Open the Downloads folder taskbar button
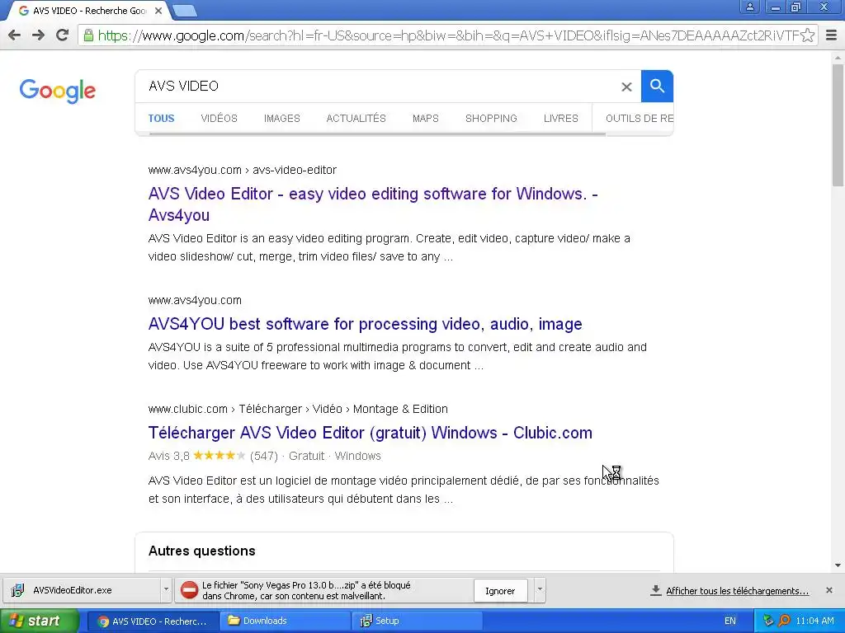The height and width of the screenshot is (633, 845). pyautogui.click(x=285, y=621)
